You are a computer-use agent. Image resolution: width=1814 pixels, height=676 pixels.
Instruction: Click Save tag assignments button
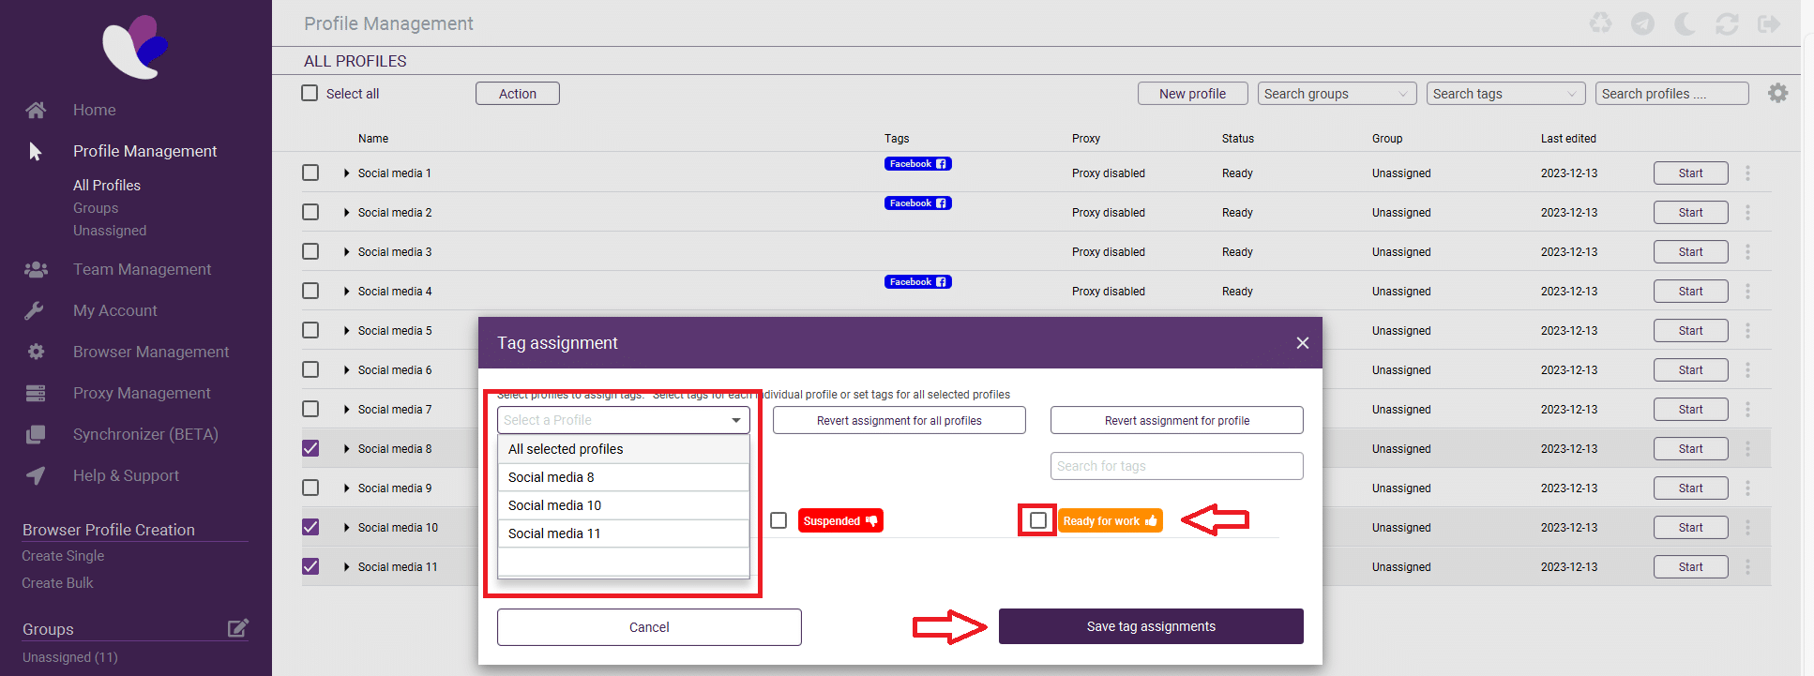point(1150,626)
